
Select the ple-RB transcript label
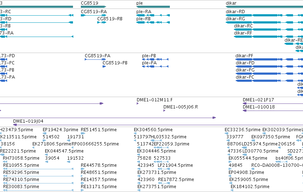point(143,19)
